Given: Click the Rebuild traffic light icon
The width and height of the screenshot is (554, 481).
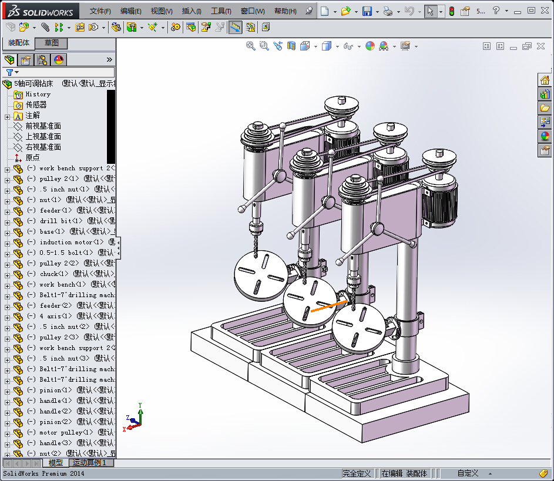Looking at the screenshot, I should (451, 11).
